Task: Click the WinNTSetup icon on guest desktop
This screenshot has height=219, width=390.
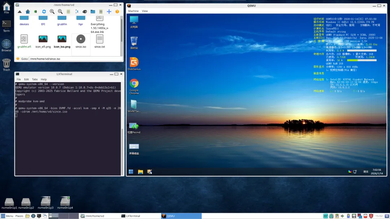Action: pos(134,106)
